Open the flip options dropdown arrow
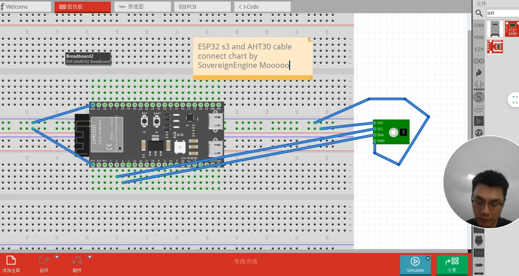519x276 pixels. [x=90, y=257]
